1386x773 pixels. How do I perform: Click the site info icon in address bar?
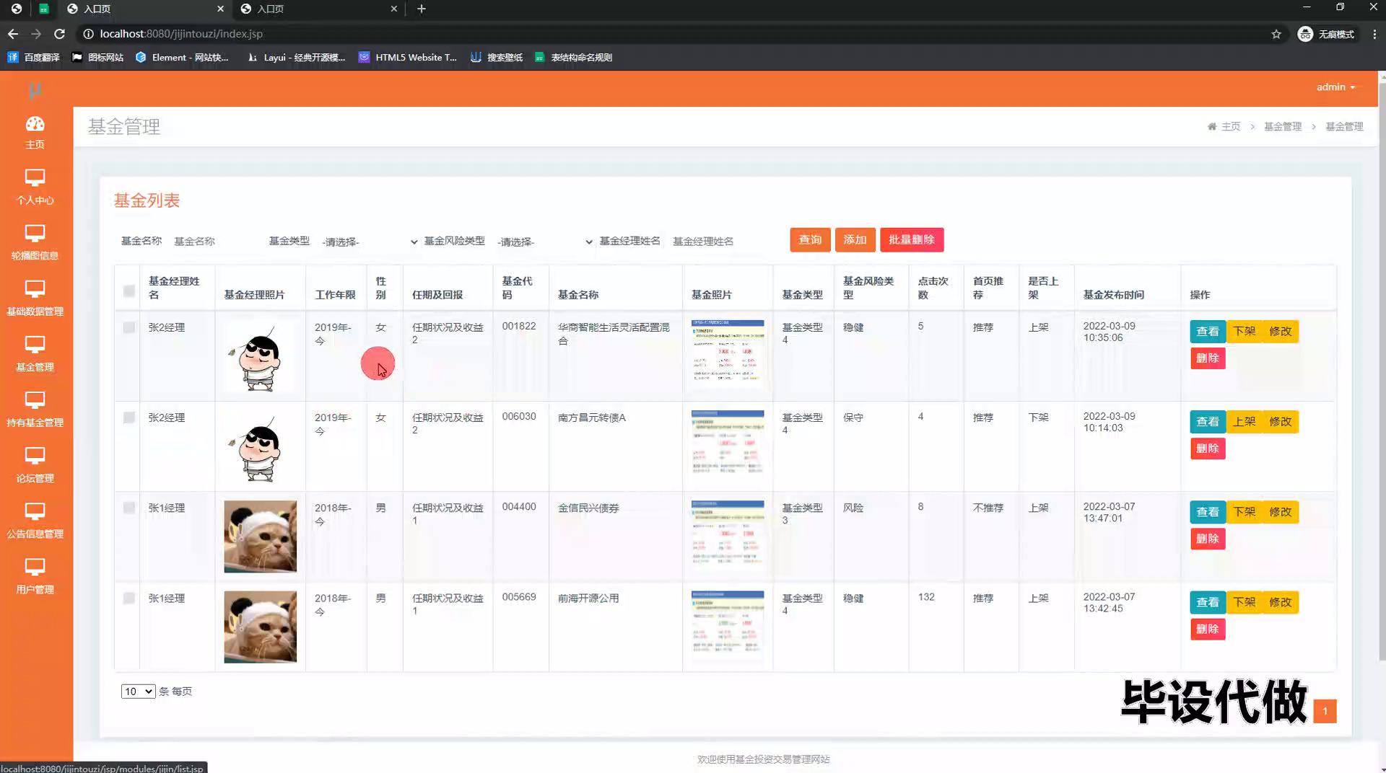pyautogui.click(x=88, y=34)
